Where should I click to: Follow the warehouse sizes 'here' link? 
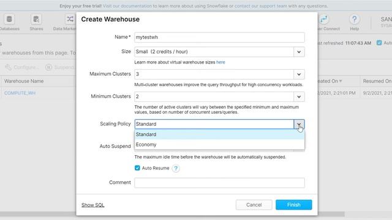click(221, 62)
